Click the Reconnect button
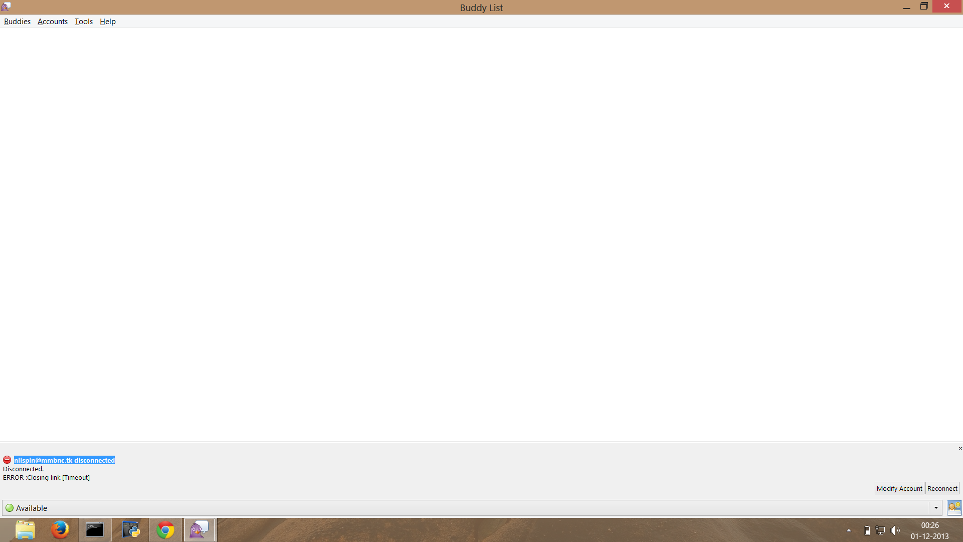The image size is (963, 542). pyautogui.click(x=942, y=488)
